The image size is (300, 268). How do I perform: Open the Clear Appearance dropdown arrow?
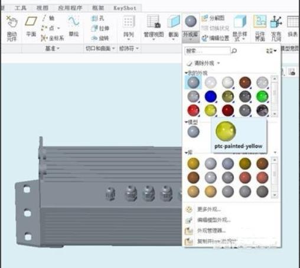(219, 63)
